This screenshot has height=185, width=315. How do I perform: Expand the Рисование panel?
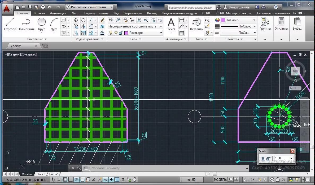(37, 39)
